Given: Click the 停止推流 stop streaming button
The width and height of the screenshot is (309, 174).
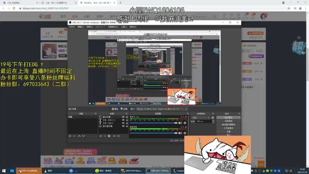Looking at the screenshot, I should (x=228, y=118).
